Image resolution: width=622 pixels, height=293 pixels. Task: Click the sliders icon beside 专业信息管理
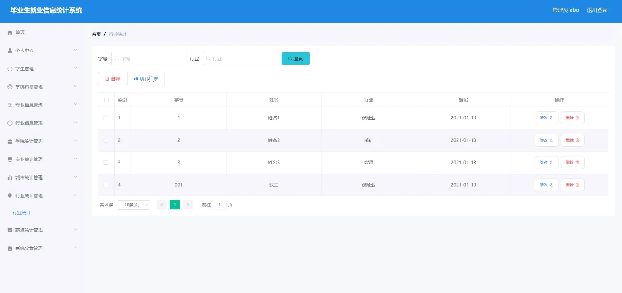pyautogui.click(x=10, y=105)
